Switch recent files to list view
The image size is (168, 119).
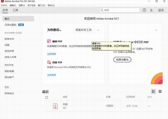pos(153,91)
